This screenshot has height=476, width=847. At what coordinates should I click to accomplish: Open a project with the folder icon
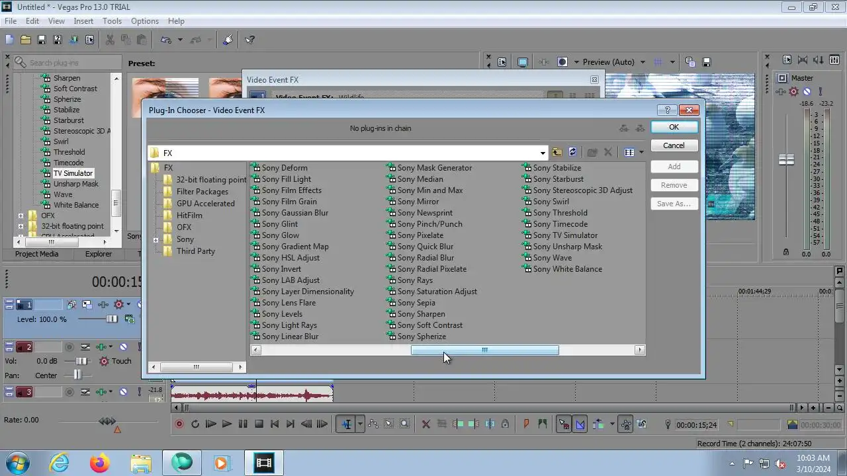tap(26, 40)
